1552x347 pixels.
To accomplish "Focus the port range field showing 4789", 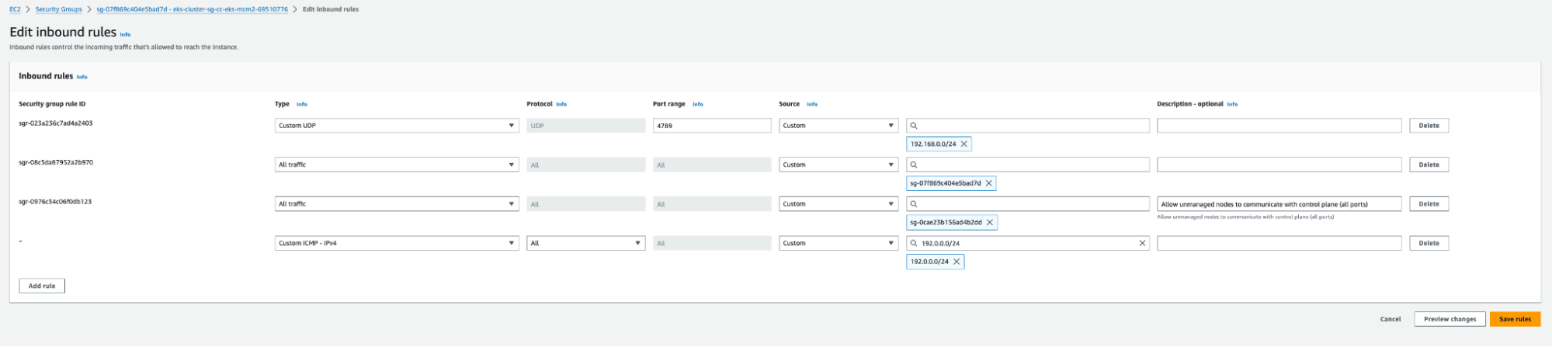I will 712,126.
